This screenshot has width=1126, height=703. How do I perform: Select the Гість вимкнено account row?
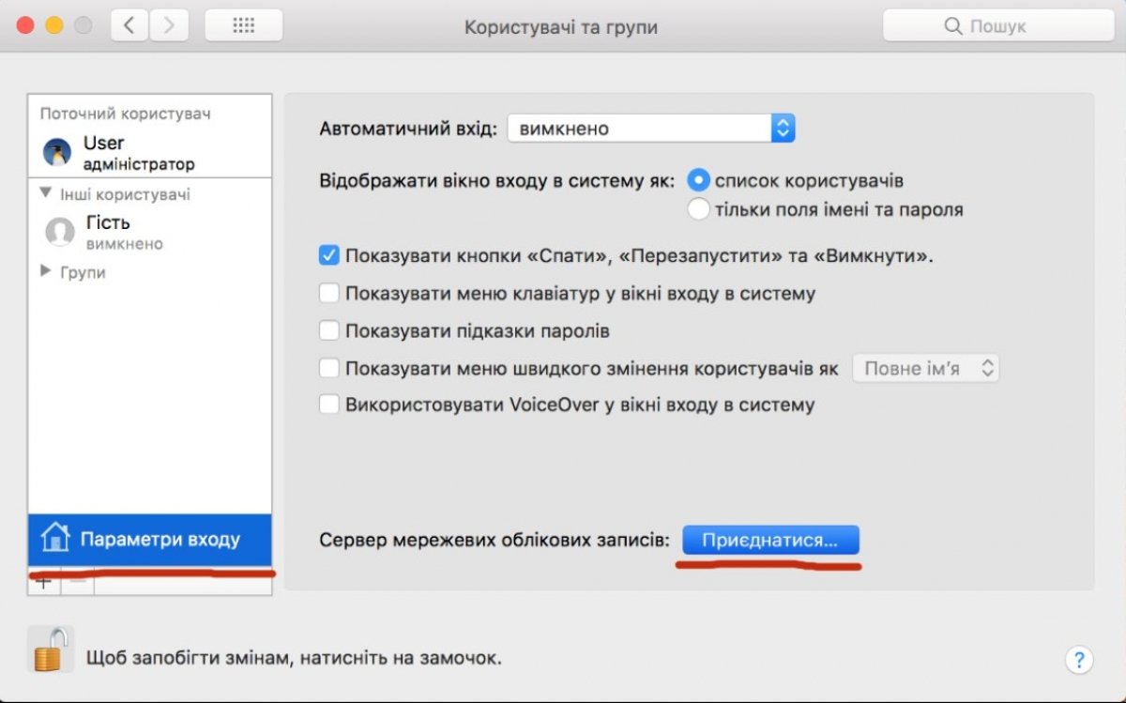150,232
